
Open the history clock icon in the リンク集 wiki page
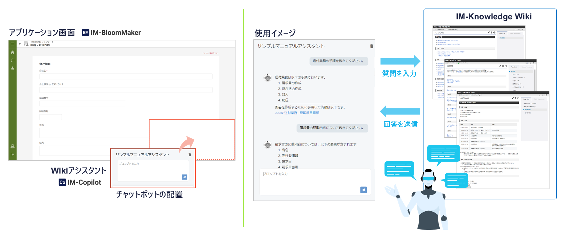[x=494, y=32]
